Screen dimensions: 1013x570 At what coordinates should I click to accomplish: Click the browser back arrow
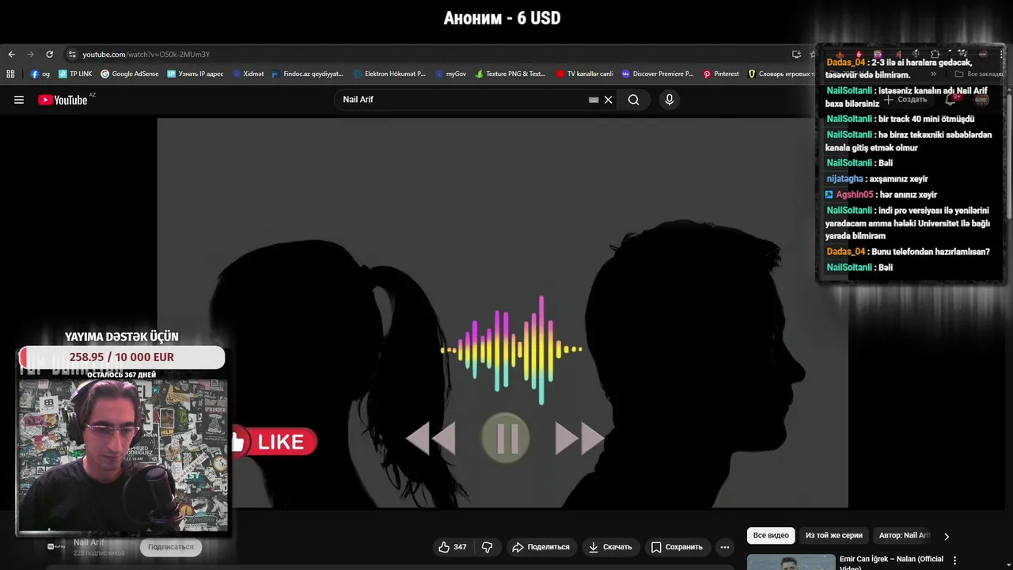[x=11, y=55]
